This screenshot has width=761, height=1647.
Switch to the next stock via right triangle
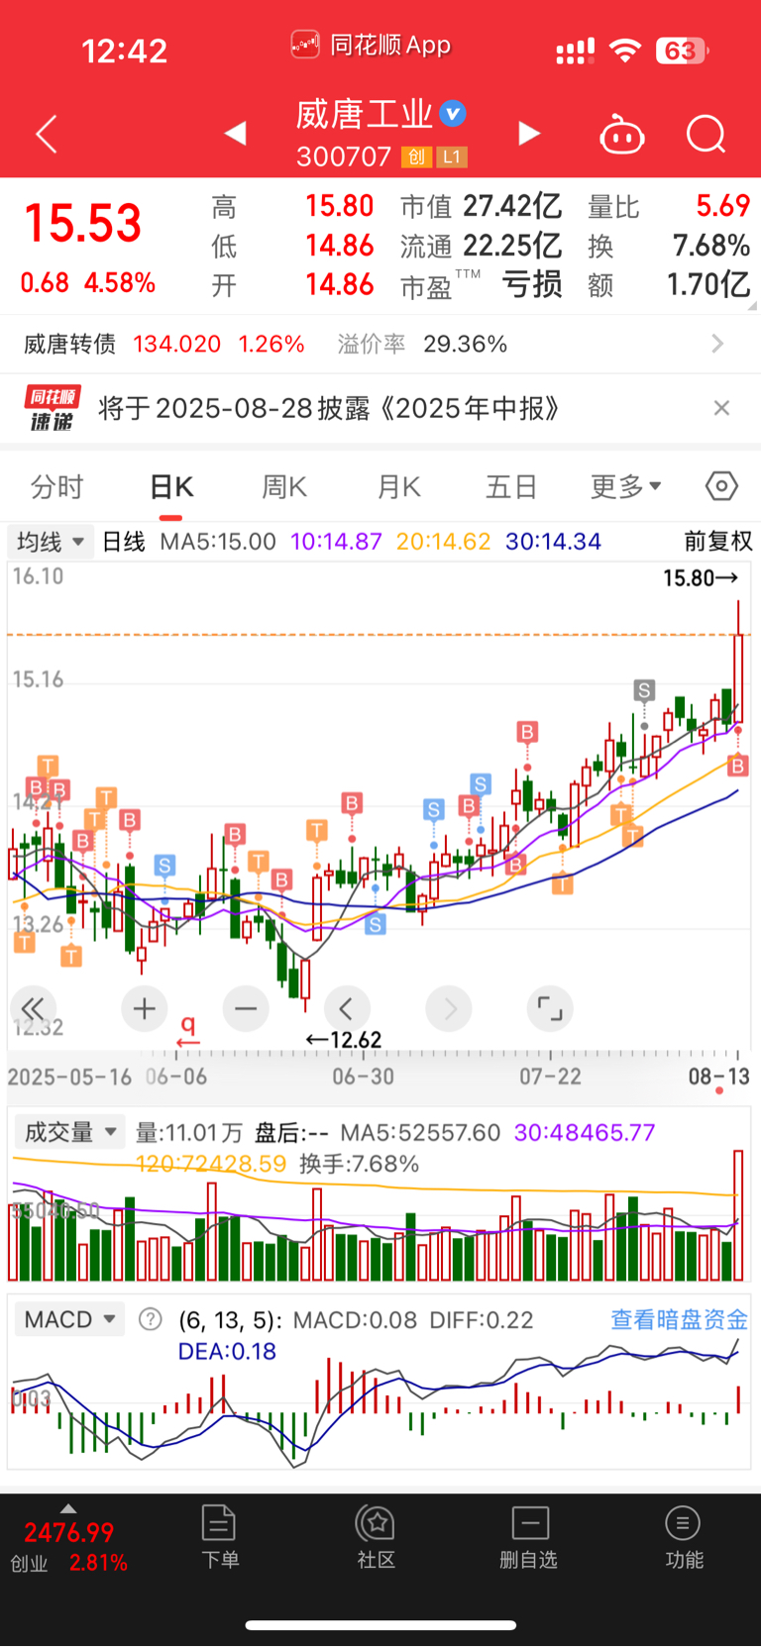click(529, 133)
